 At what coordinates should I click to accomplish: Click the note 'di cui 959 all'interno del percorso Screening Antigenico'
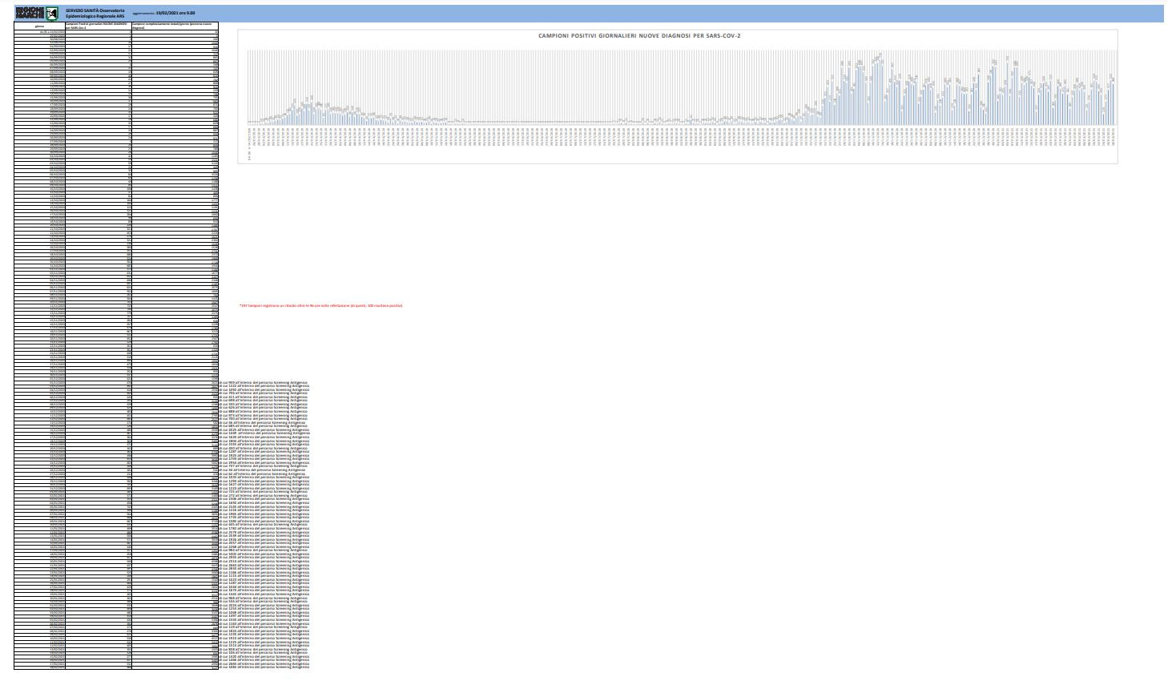264,382
